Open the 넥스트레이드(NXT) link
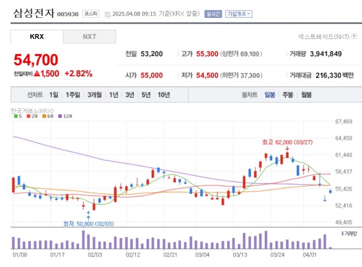The height and width of the screenshot is (267, 362). pos(324,37)
